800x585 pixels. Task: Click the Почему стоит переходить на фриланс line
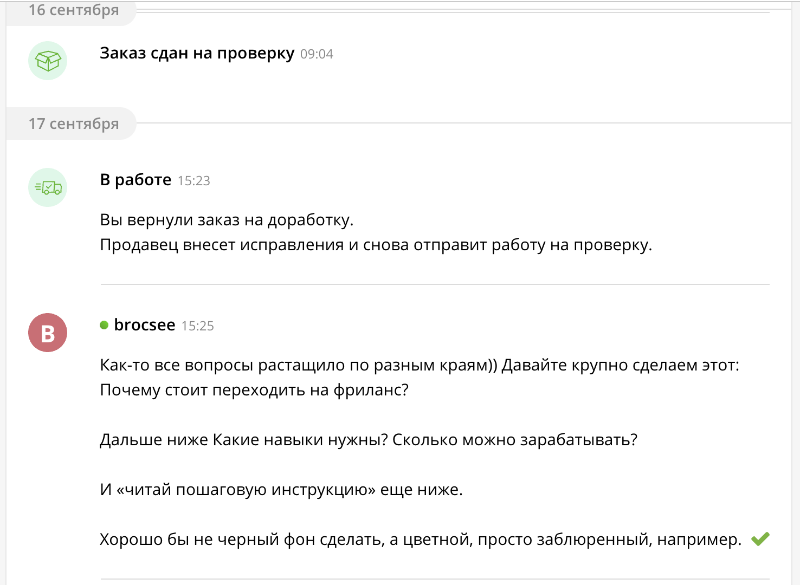coord(254,390)
